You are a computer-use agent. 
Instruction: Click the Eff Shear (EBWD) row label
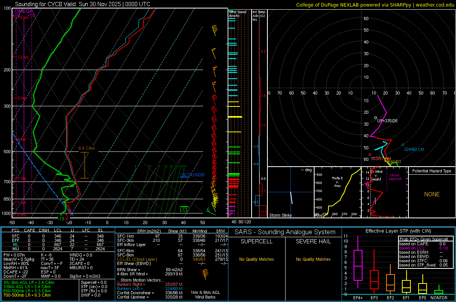click(134, 264)
